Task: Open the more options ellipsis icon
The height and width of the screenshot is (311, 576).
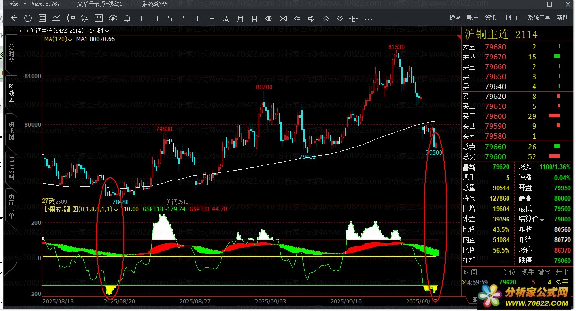Action: [368, 18]
